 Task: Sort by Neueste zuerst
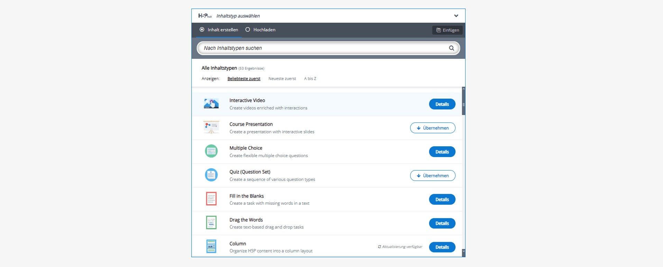[x=282, y=79]
